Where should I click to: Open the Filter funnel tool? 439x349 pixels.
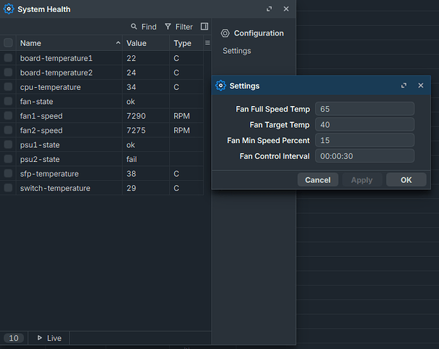point(178,27)
